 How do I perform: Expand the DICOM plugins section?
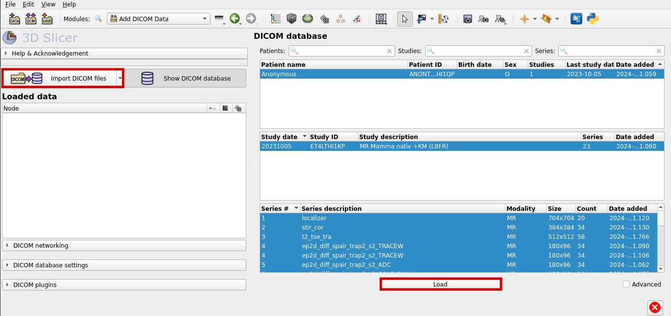point(124,285)
